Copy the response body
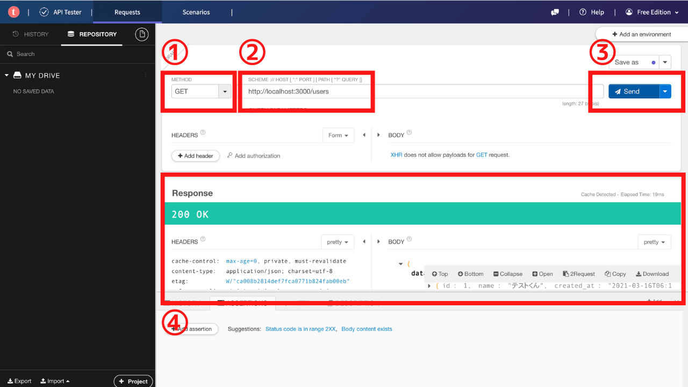Viewport: 688px width, 387px height. point(615,274)
